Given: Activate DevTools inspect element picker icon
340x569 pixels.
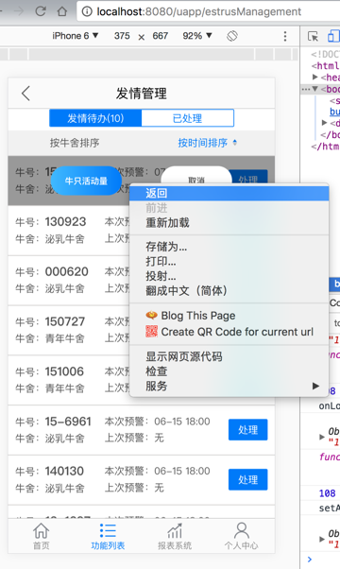Looking at the screenshot, I should 313,36.
